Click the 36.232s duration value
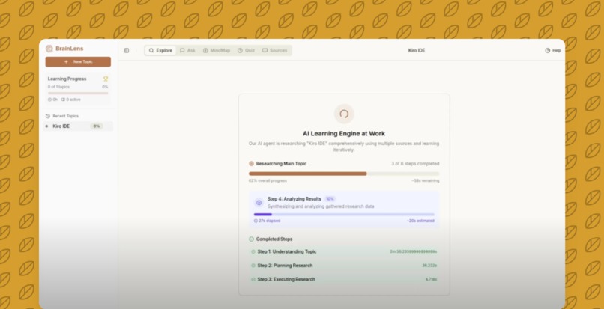This screenshot has width=604, height=309. pyautogui.click(x=429, y=266)
